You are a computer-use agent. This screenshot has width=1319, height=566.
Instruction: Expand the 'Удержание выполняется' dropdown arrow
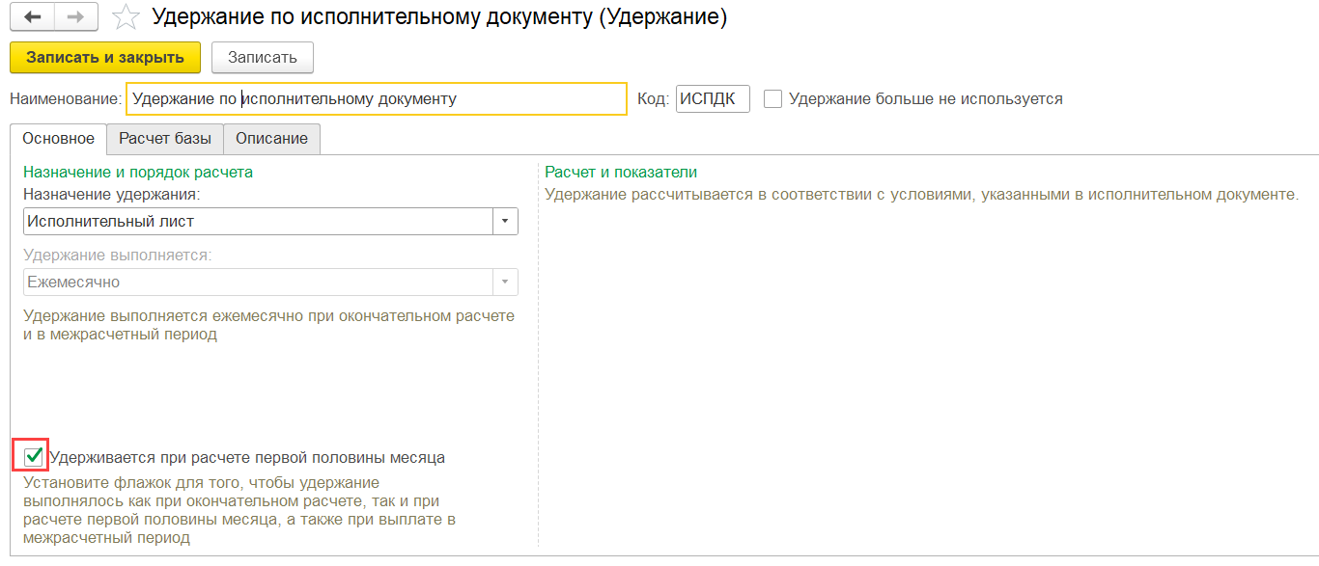point(505,283)
